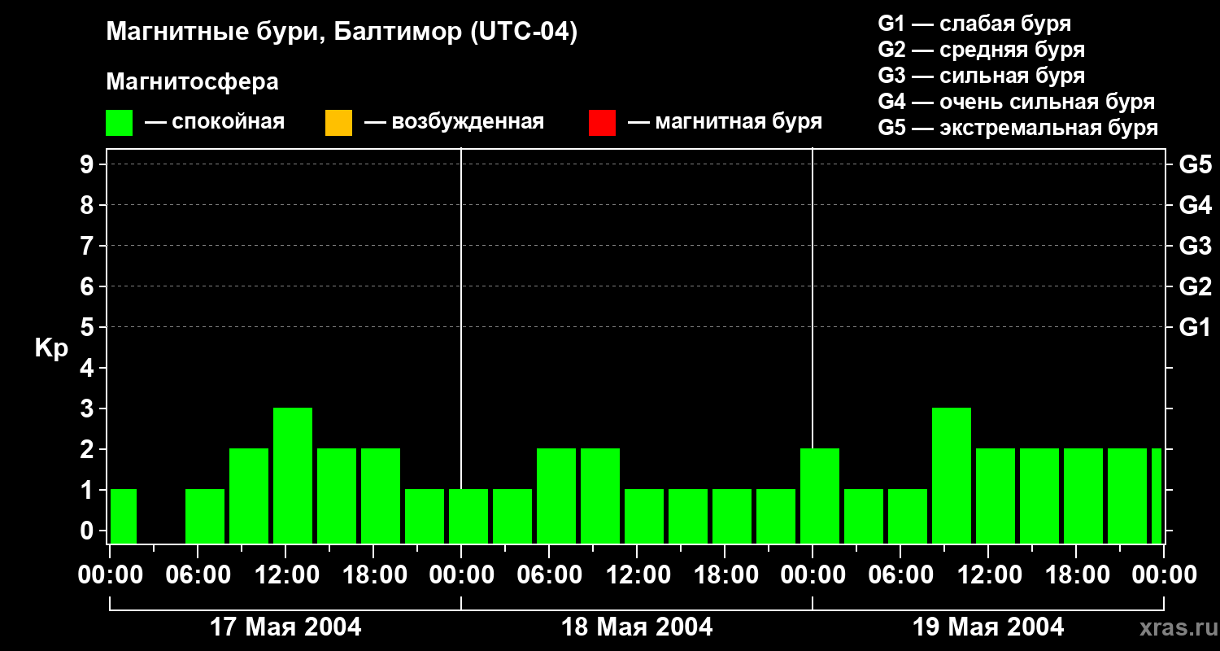Click 'G3 — сильная буря' legend line
The width and height of the screenshot is (1220, 651).
coord(981,76)
